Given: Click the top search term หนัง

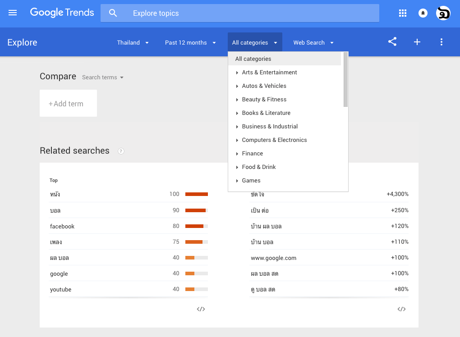Looking at the screenshot, I should tap(55, 194).
